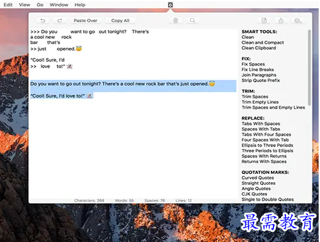This screenshot has width=320, height=242.
Task: Click the redo arrow icon
Action: [59, 20]
